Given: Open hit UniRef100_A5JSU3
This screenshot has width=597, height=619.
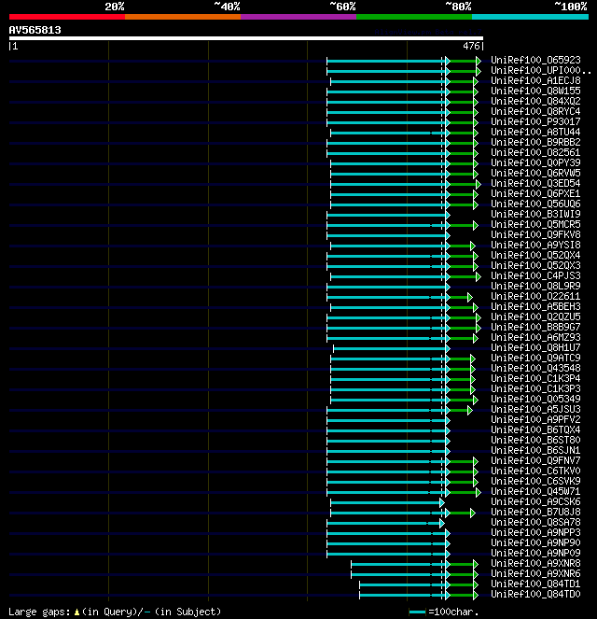Looking at the screenshot, I should 535,409.
